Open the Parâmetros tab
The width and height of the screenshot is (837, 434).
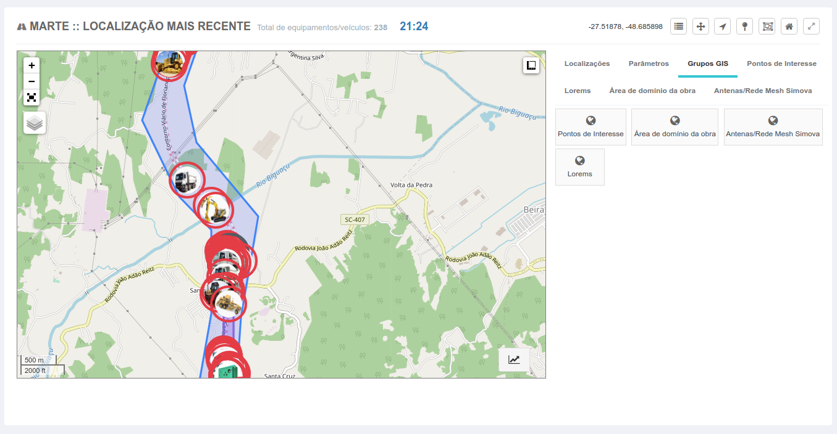pos(649,63)
